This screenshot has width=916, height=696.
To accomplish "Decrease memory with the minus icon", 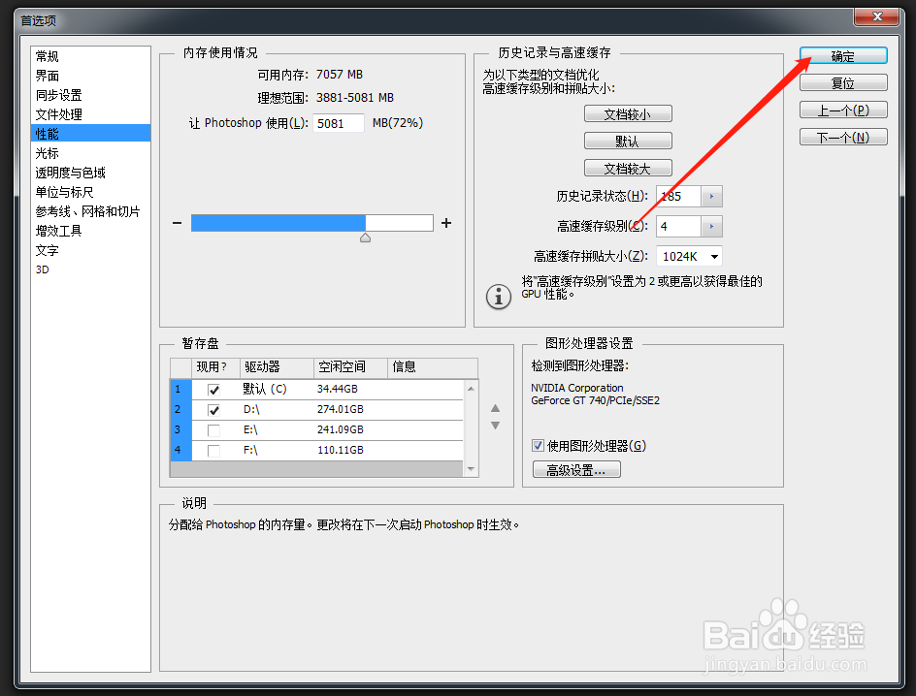I will pyautogui.click(x=177, y=223).
